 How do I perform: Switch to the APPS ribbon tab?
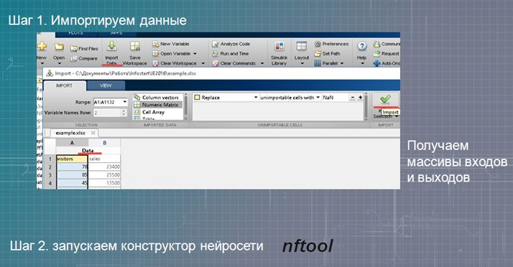point(116,33)
